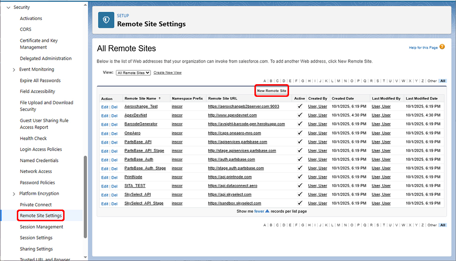The image size is (456, 261).
Task: Open File Upload and Download Security
Action: pyautogui.click(x=46, y=106)
